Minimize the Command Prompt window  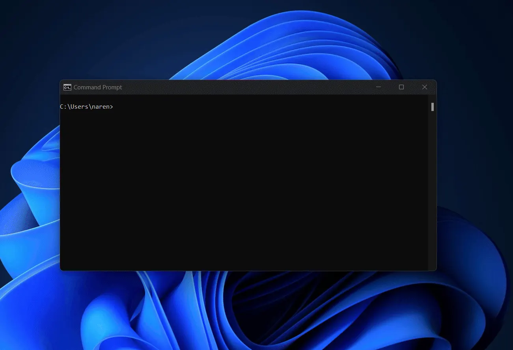point(378,87)
